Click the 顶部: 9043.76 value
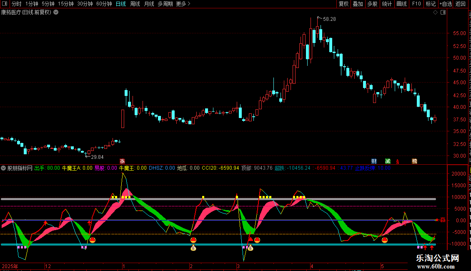 coord(257,168)
